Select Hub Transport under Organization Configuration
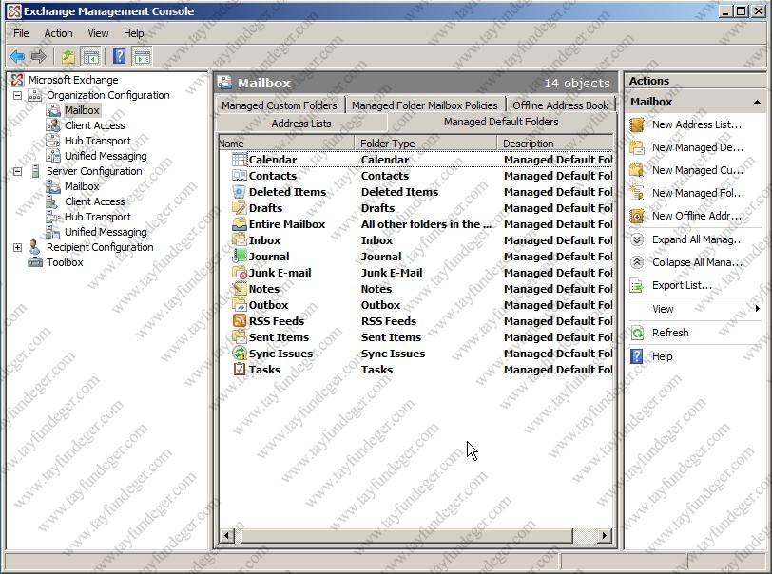This screenshot has width=772, height=574. pos(98,141)
